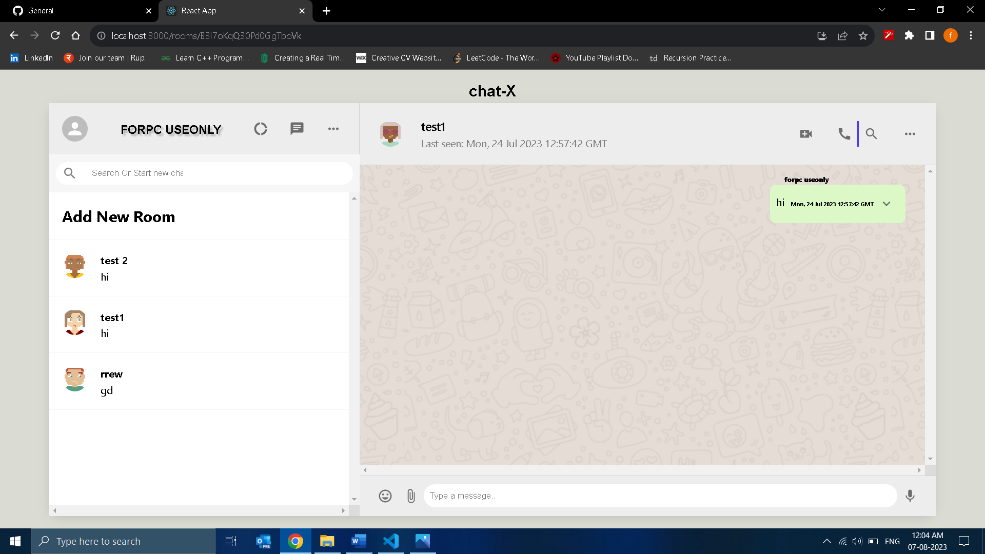Open the sidebar more options menu
This screenshot has width=985, height=554.
tap(333, 129)
